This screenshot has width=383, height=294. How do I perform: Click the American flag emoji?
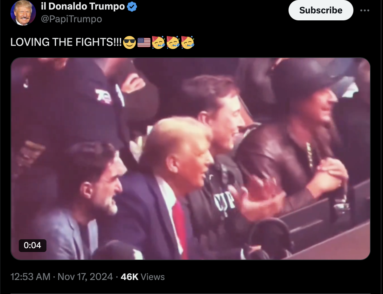144,42
